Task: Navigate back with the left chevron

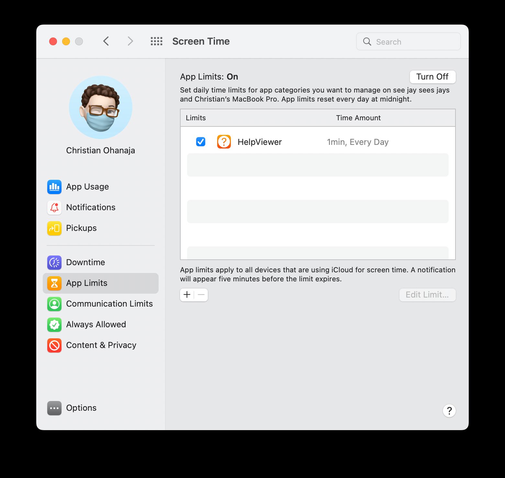Action: pos(106,41)
